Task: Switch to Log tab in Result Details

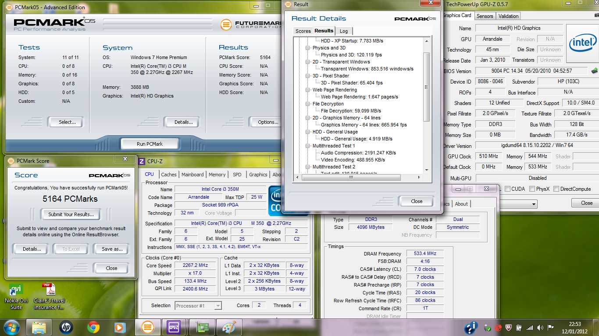Action: [x=344, y=31]
